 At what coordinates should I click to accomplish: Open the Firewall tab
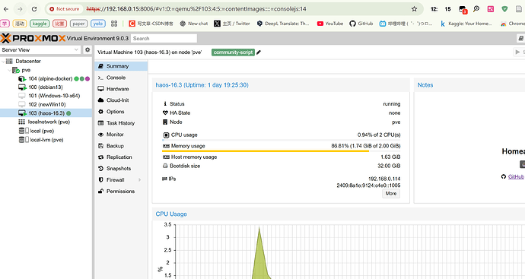pos(121,180)
